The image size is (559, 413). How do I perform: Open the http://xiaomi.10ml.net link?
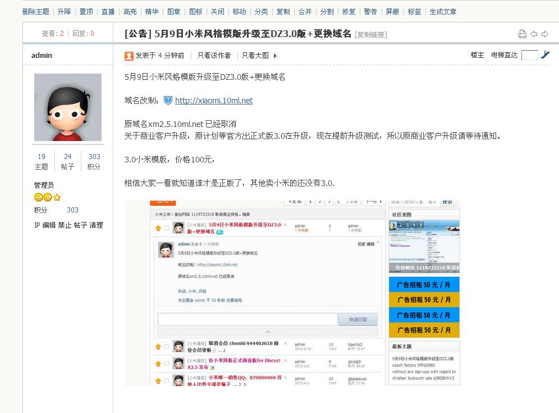click(x=213, y=101)
